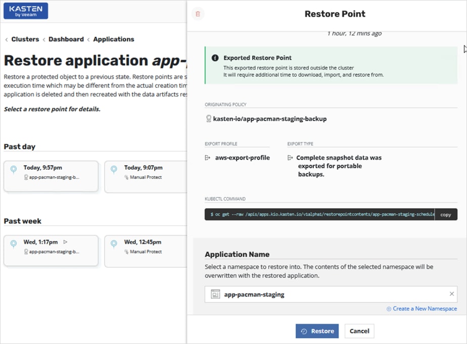Image resolution: width=467 pixels, height=344 pixels.
Task: Click the aws-export-profile text
Action: 243,158
